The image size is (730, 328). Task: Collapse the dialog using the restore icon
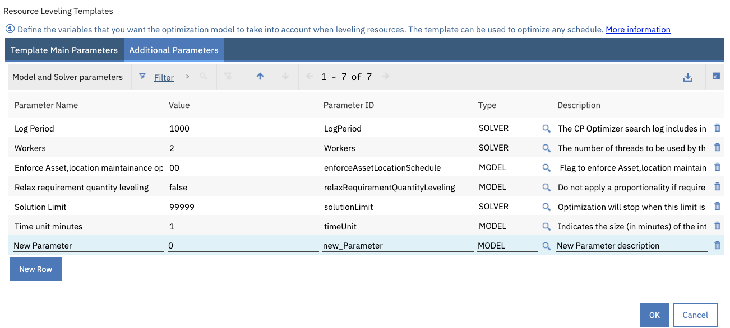[x=717, y=76]
